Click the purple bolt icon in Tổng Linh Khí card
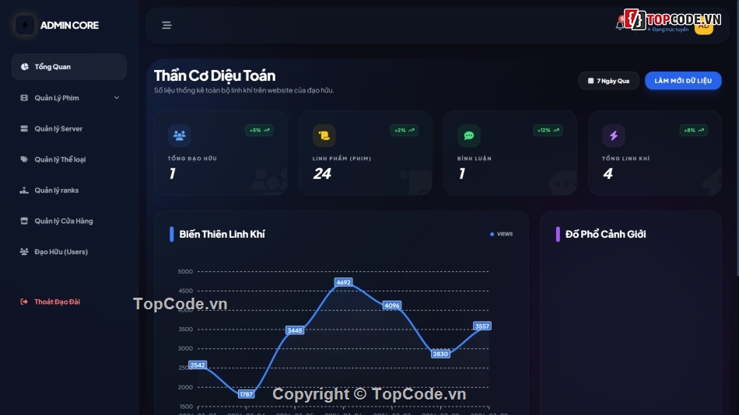This screenshot has width=739, height=415. (613, 136)
